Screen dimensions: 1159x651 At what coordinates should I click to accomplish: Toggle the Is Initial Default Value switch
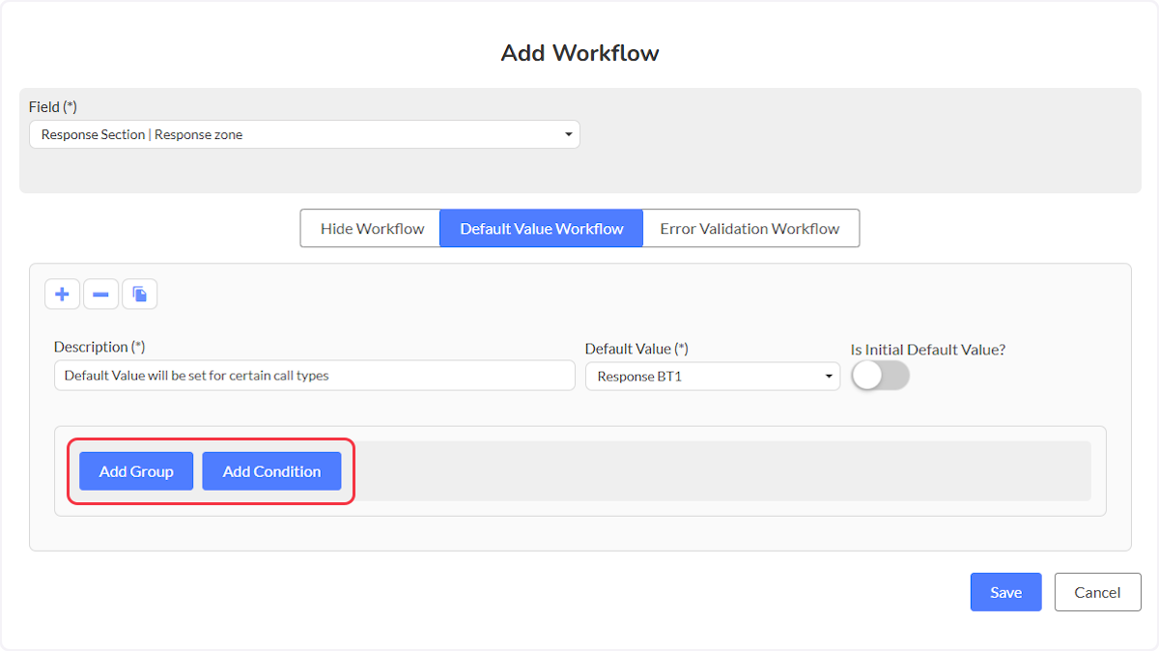(x=880, y=376)
